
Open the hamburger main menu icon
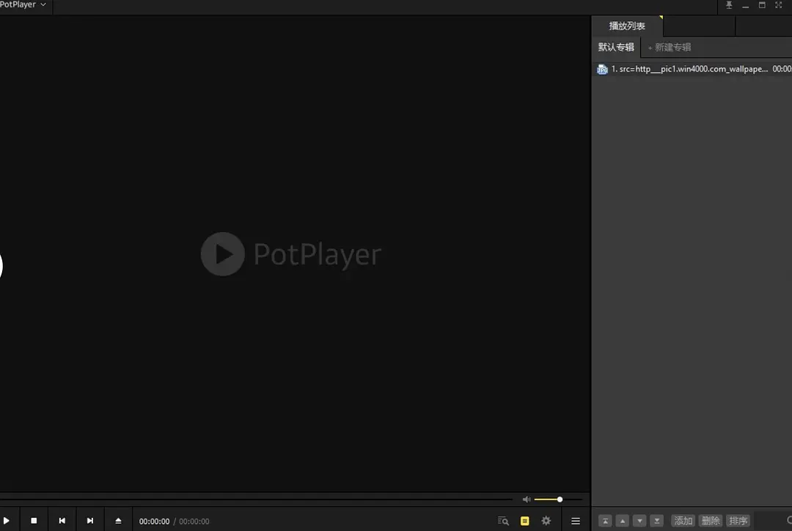click(x=576, y=521)
